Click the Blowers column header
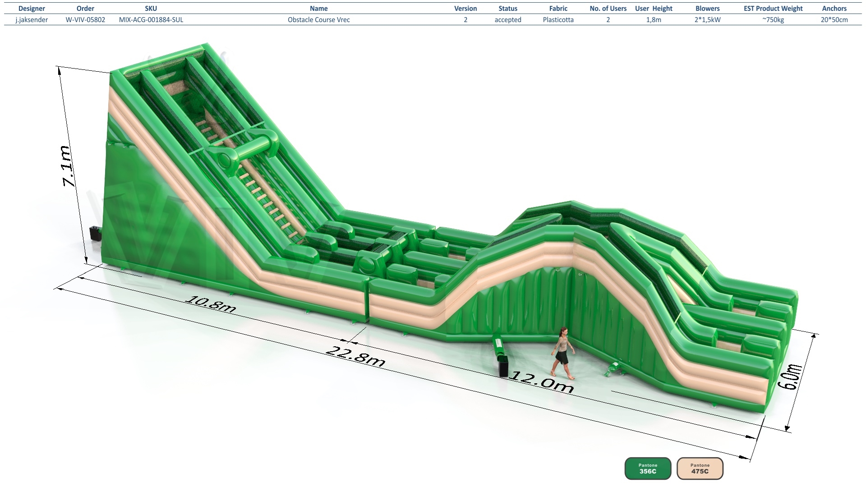Screen dimensions: 866x487 point(707,9)
